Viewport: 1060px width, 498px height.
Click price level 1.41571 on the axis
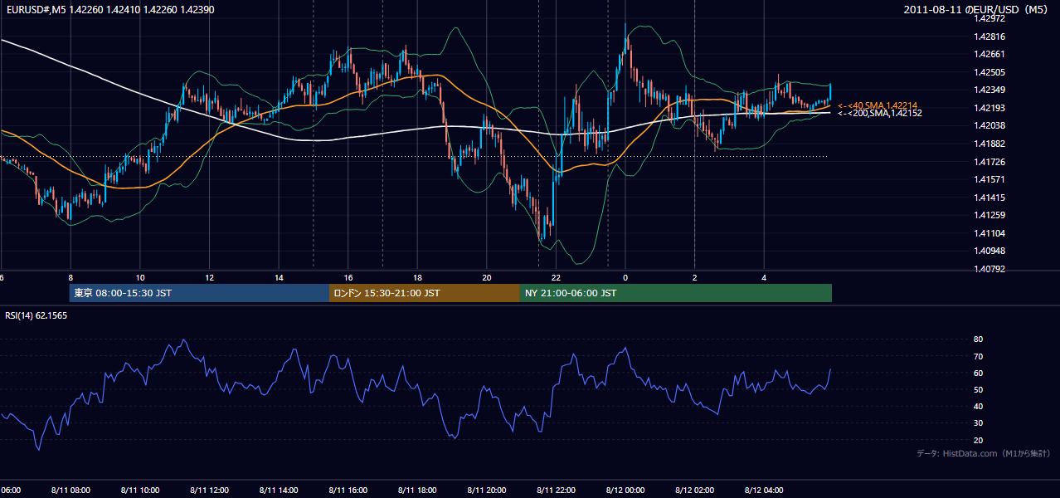989,179
